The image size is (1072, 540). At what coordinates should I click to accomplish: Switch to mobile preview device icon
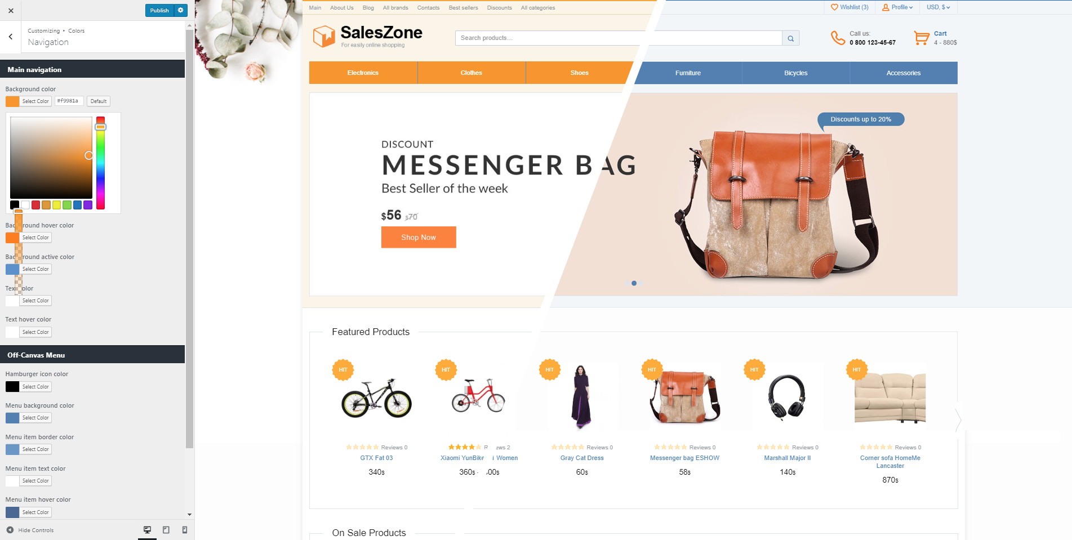click(185, 530)
